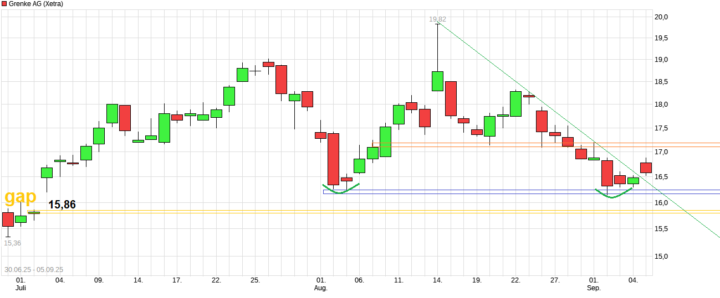
Task: Click the 15,36 low price label
Action: point(12,243)
